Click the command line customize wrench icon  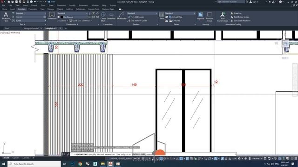(68, 154)
